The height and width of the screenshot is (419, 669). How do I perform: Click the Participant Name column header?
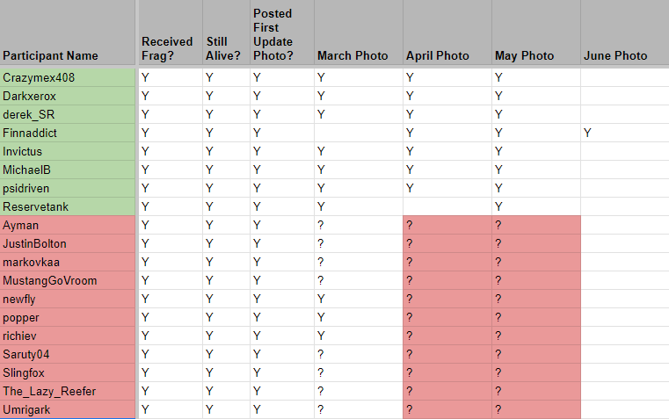point(67,55)
